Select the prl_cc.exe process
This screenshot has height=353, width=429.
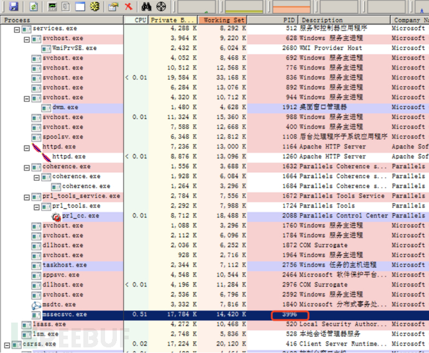(80, 216)
